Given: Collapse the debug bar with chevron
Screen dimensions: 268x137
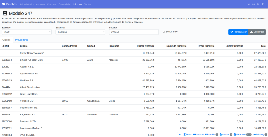Looking at the screenshot, I should (180, 134).
